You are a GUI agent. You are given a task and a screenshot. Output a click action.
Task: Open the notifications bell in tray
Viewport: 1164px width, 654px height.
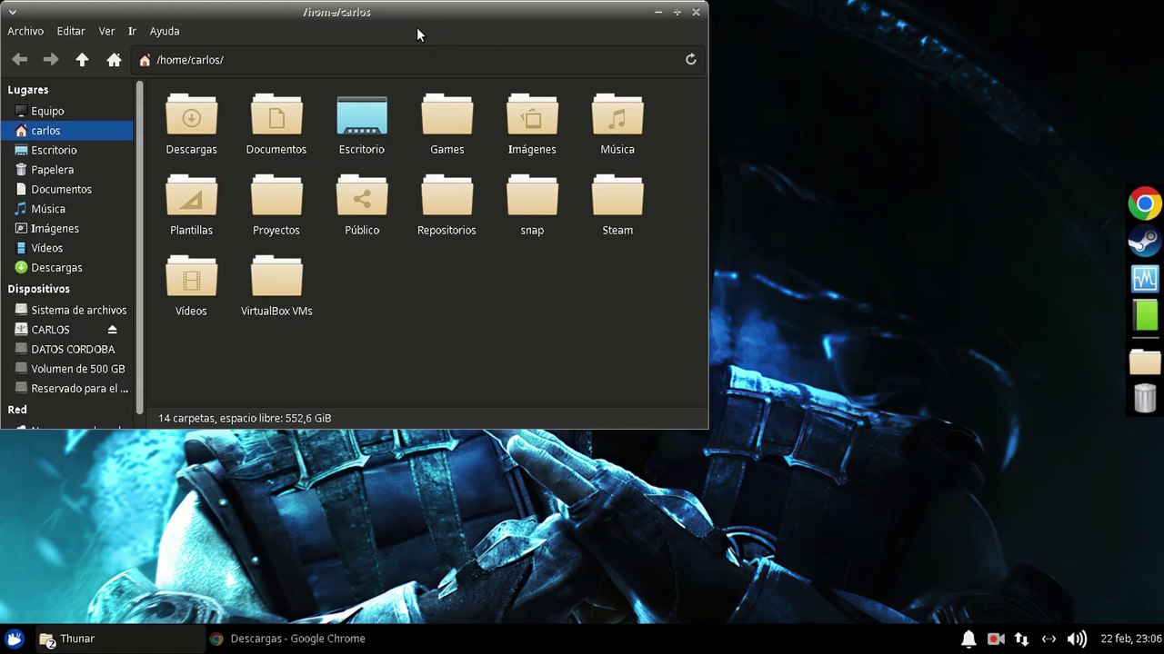(x=968, y=639)
